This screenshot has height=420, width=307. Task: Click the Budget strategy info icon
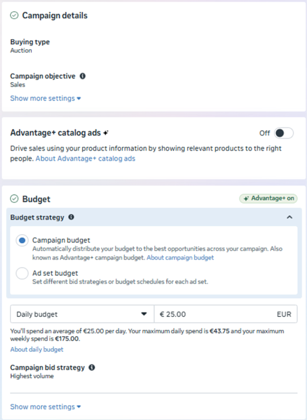point(71,217)
